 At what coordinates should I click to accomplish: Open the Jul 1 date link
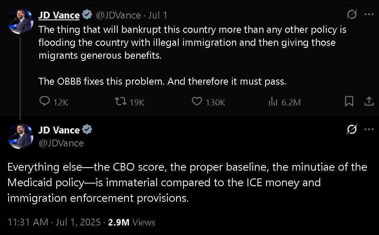(158, 15)
